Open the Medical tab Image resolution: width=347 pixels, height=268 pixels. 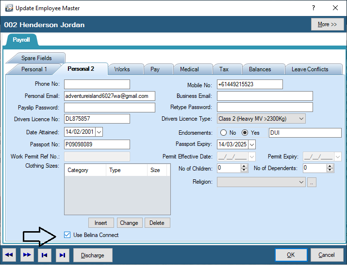click(189, 69)
